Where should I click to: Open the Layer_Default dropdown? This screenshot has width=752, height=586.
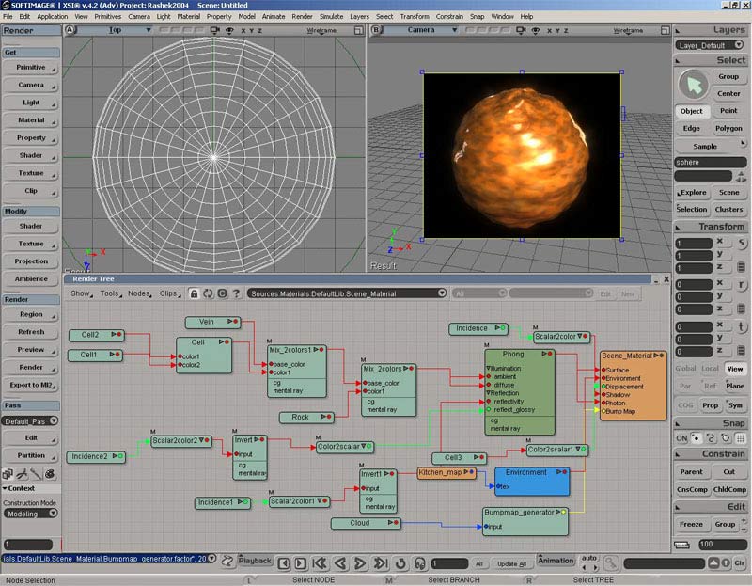point(710,45)
